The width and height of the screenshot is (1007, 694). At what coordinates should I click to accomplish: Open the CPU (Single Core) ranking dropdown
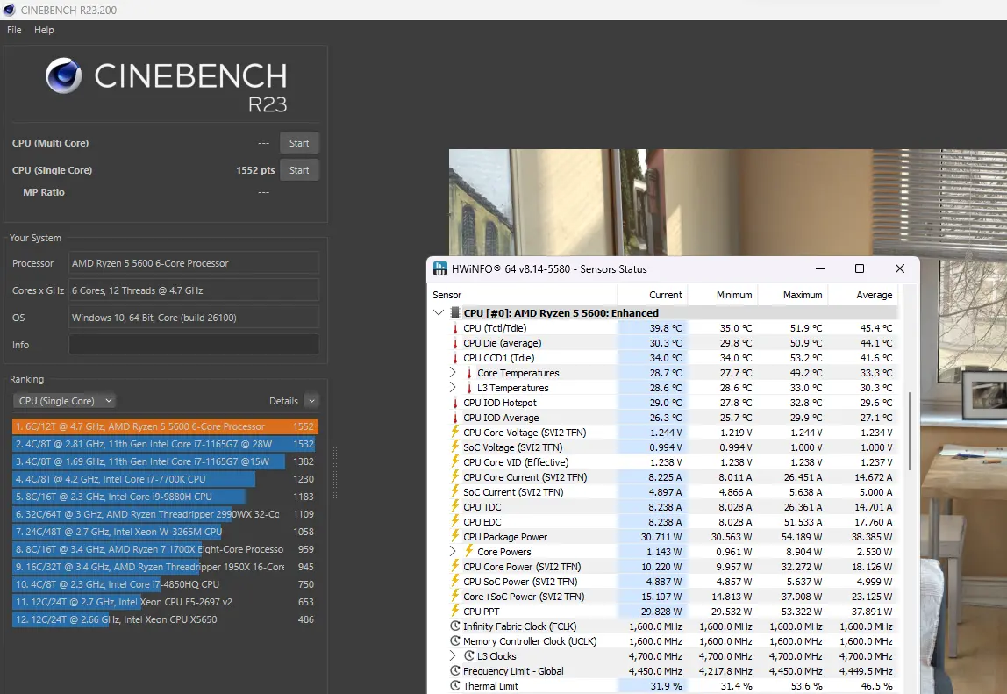click(x=64, y=401)
